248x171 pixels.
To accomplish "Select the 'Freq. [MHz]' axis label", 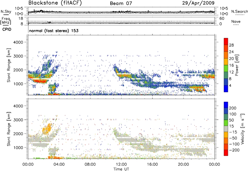I will click(x=6, y=21).
